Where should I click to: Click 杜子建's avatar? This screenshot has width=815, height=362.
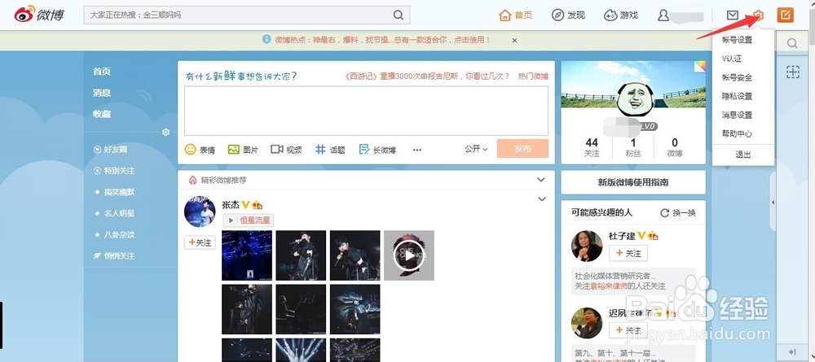587,246
